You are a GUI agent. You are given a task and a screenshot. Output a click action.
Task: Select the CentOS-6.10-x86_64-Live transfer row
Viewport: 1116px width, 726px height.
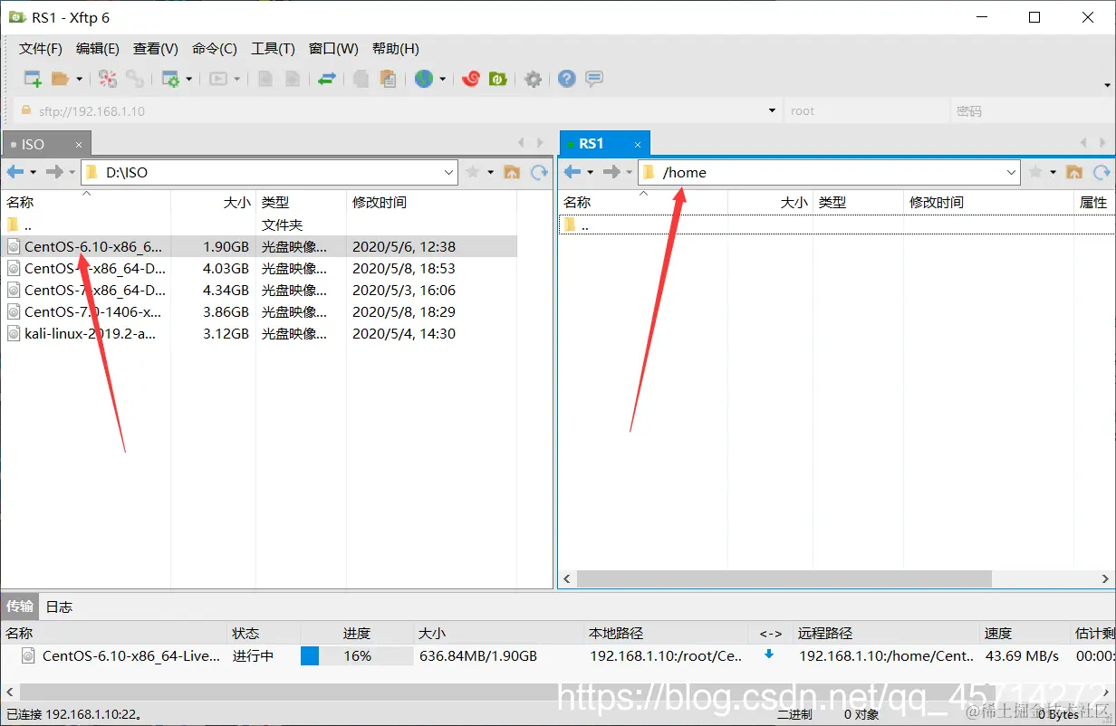point(558,655)
